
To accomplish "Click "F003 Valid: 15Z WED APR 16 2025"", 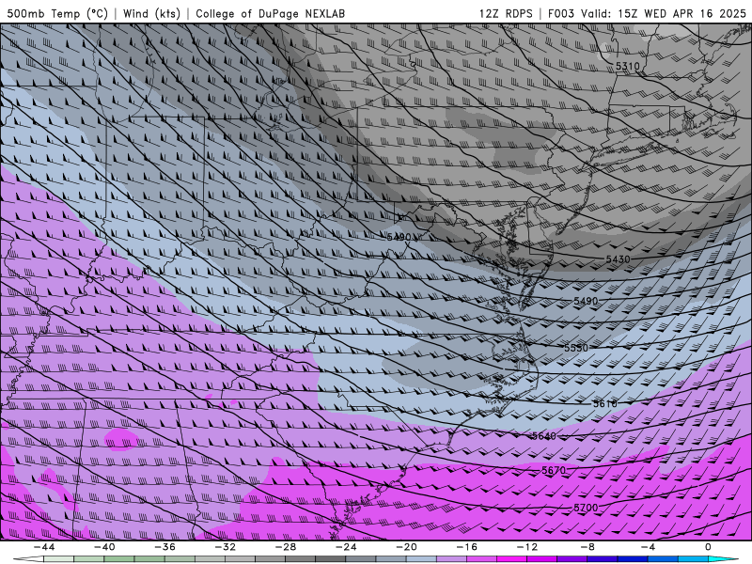I will point(647,13).
